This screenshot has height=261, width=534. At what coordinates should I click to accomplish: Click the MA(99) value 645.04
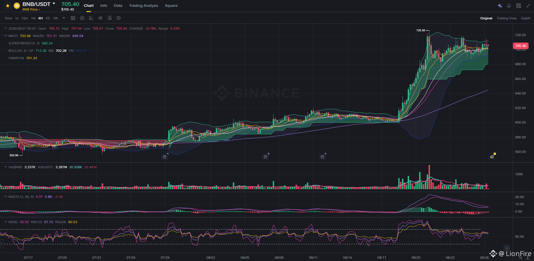78,36
